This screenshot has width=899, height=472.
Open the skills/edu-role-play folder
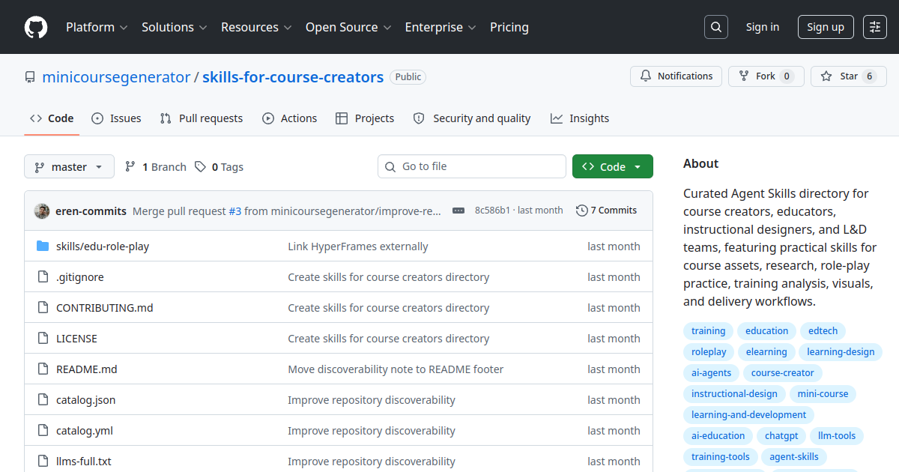pyautogui.click(x=103, y=246)
